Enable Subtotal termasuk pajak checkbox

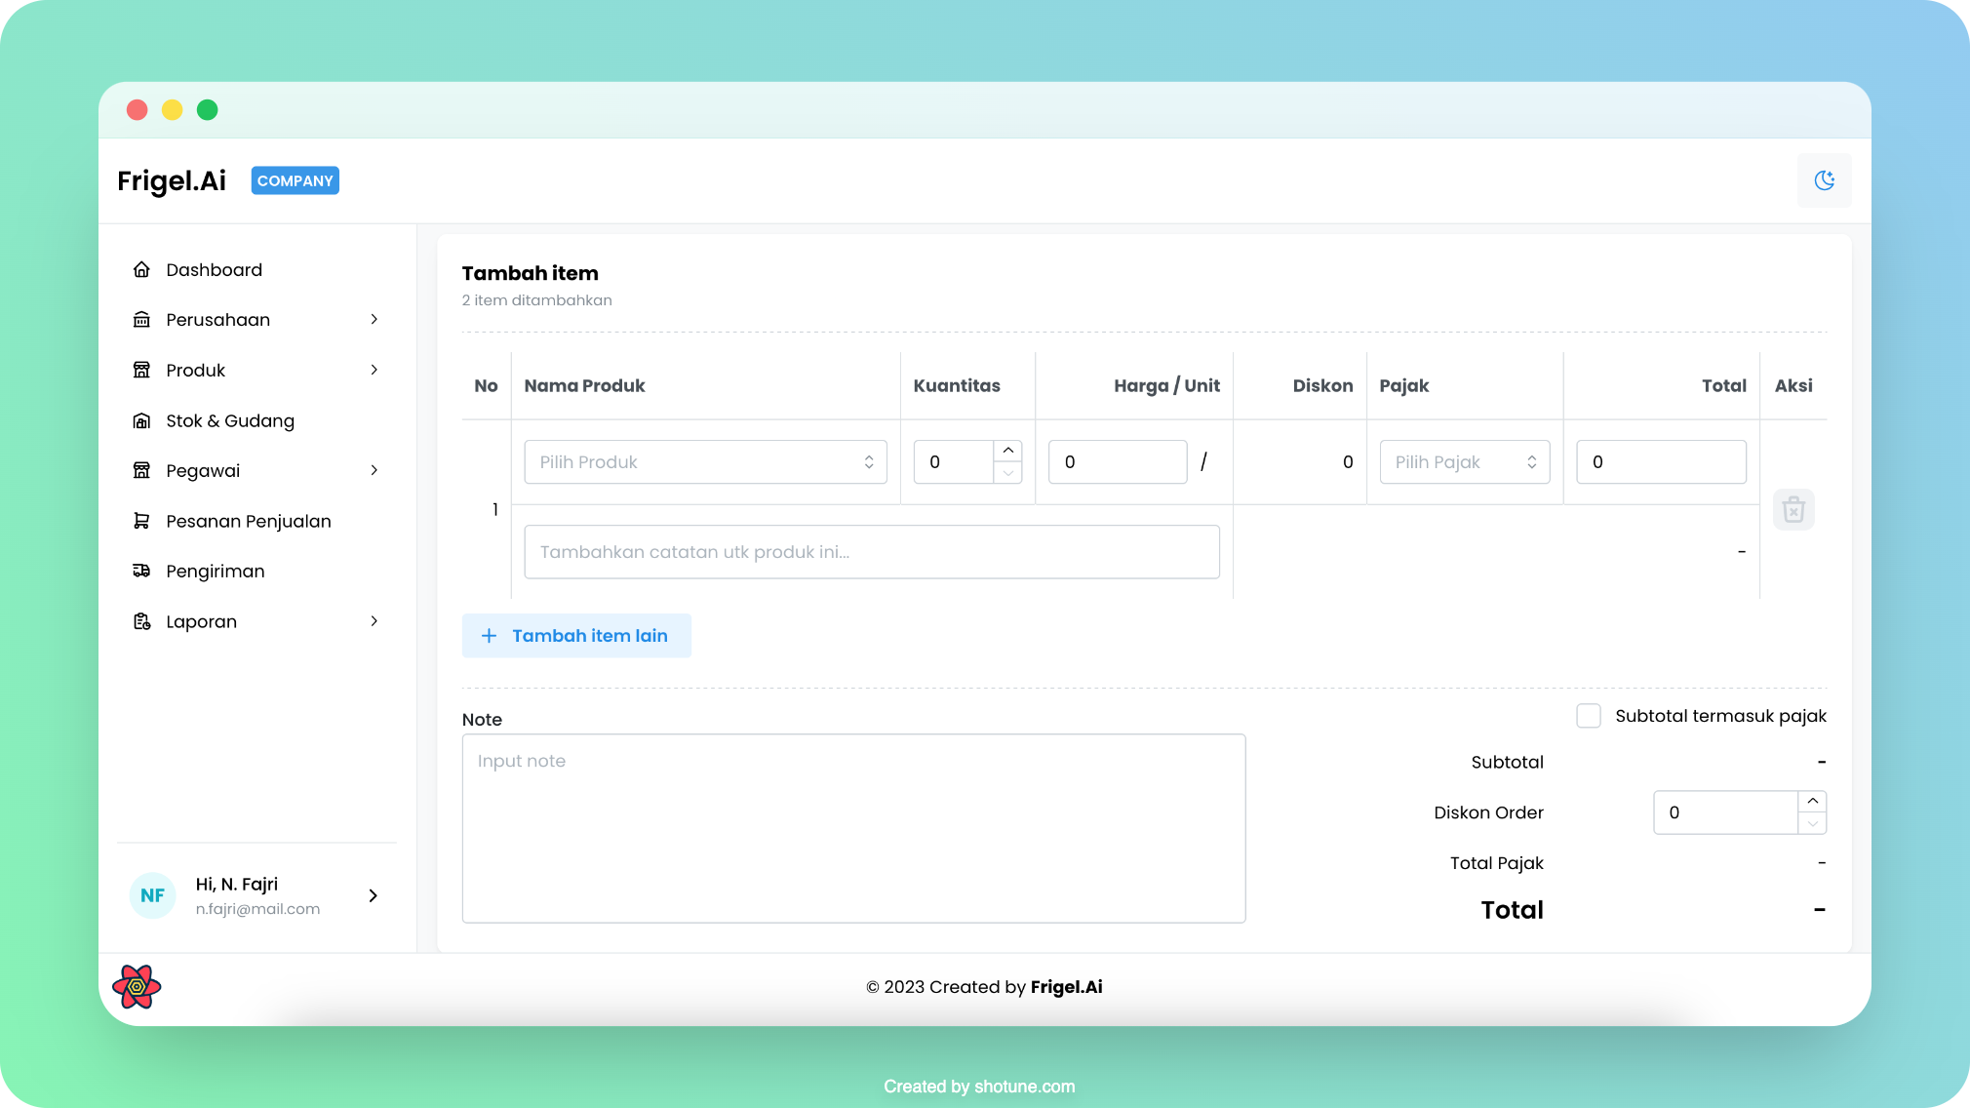tap(1589, 716)
